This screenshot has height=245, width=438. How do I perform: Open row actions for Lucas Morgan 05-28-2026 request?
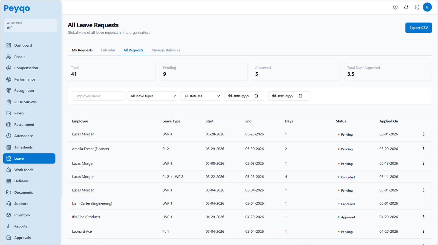(x=423, y=134)
